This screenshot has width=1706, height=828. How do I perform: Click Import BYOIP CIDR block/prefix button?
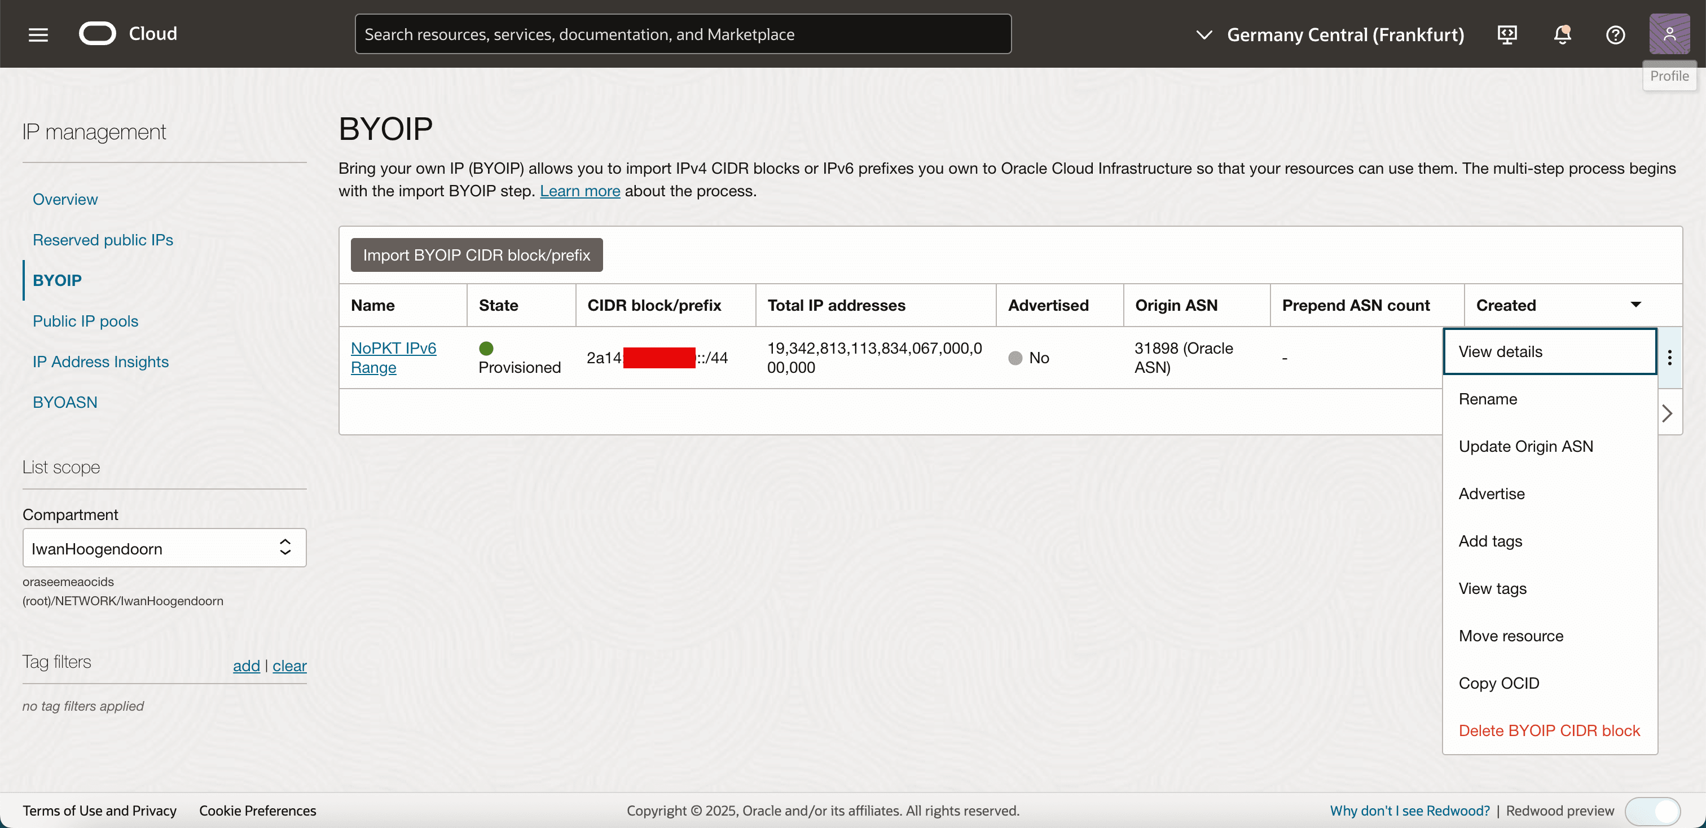click(476, 256)
